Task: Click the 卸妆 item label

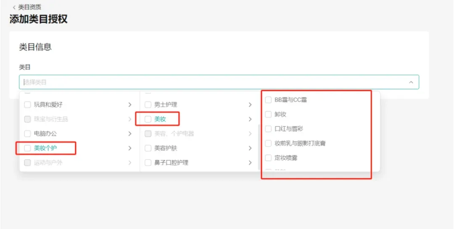Action: pos(280,114)
